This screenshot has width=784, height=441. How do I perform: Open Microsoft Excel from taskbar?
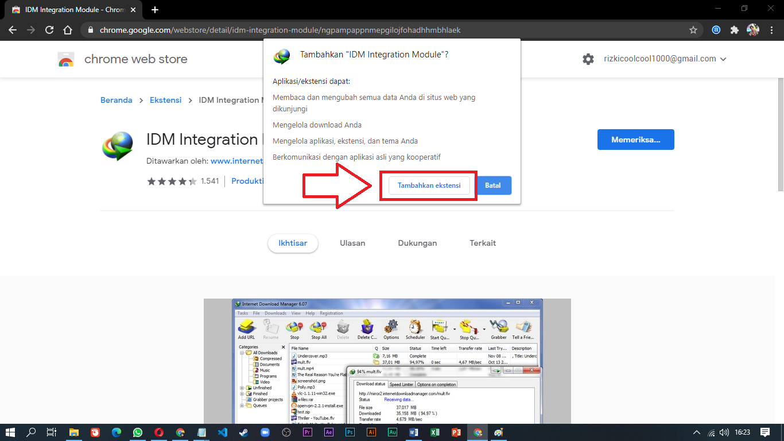[435, 432]
